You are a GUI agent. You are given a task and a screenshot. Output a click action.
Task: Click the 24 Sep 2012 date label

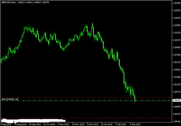pos(35,124)
